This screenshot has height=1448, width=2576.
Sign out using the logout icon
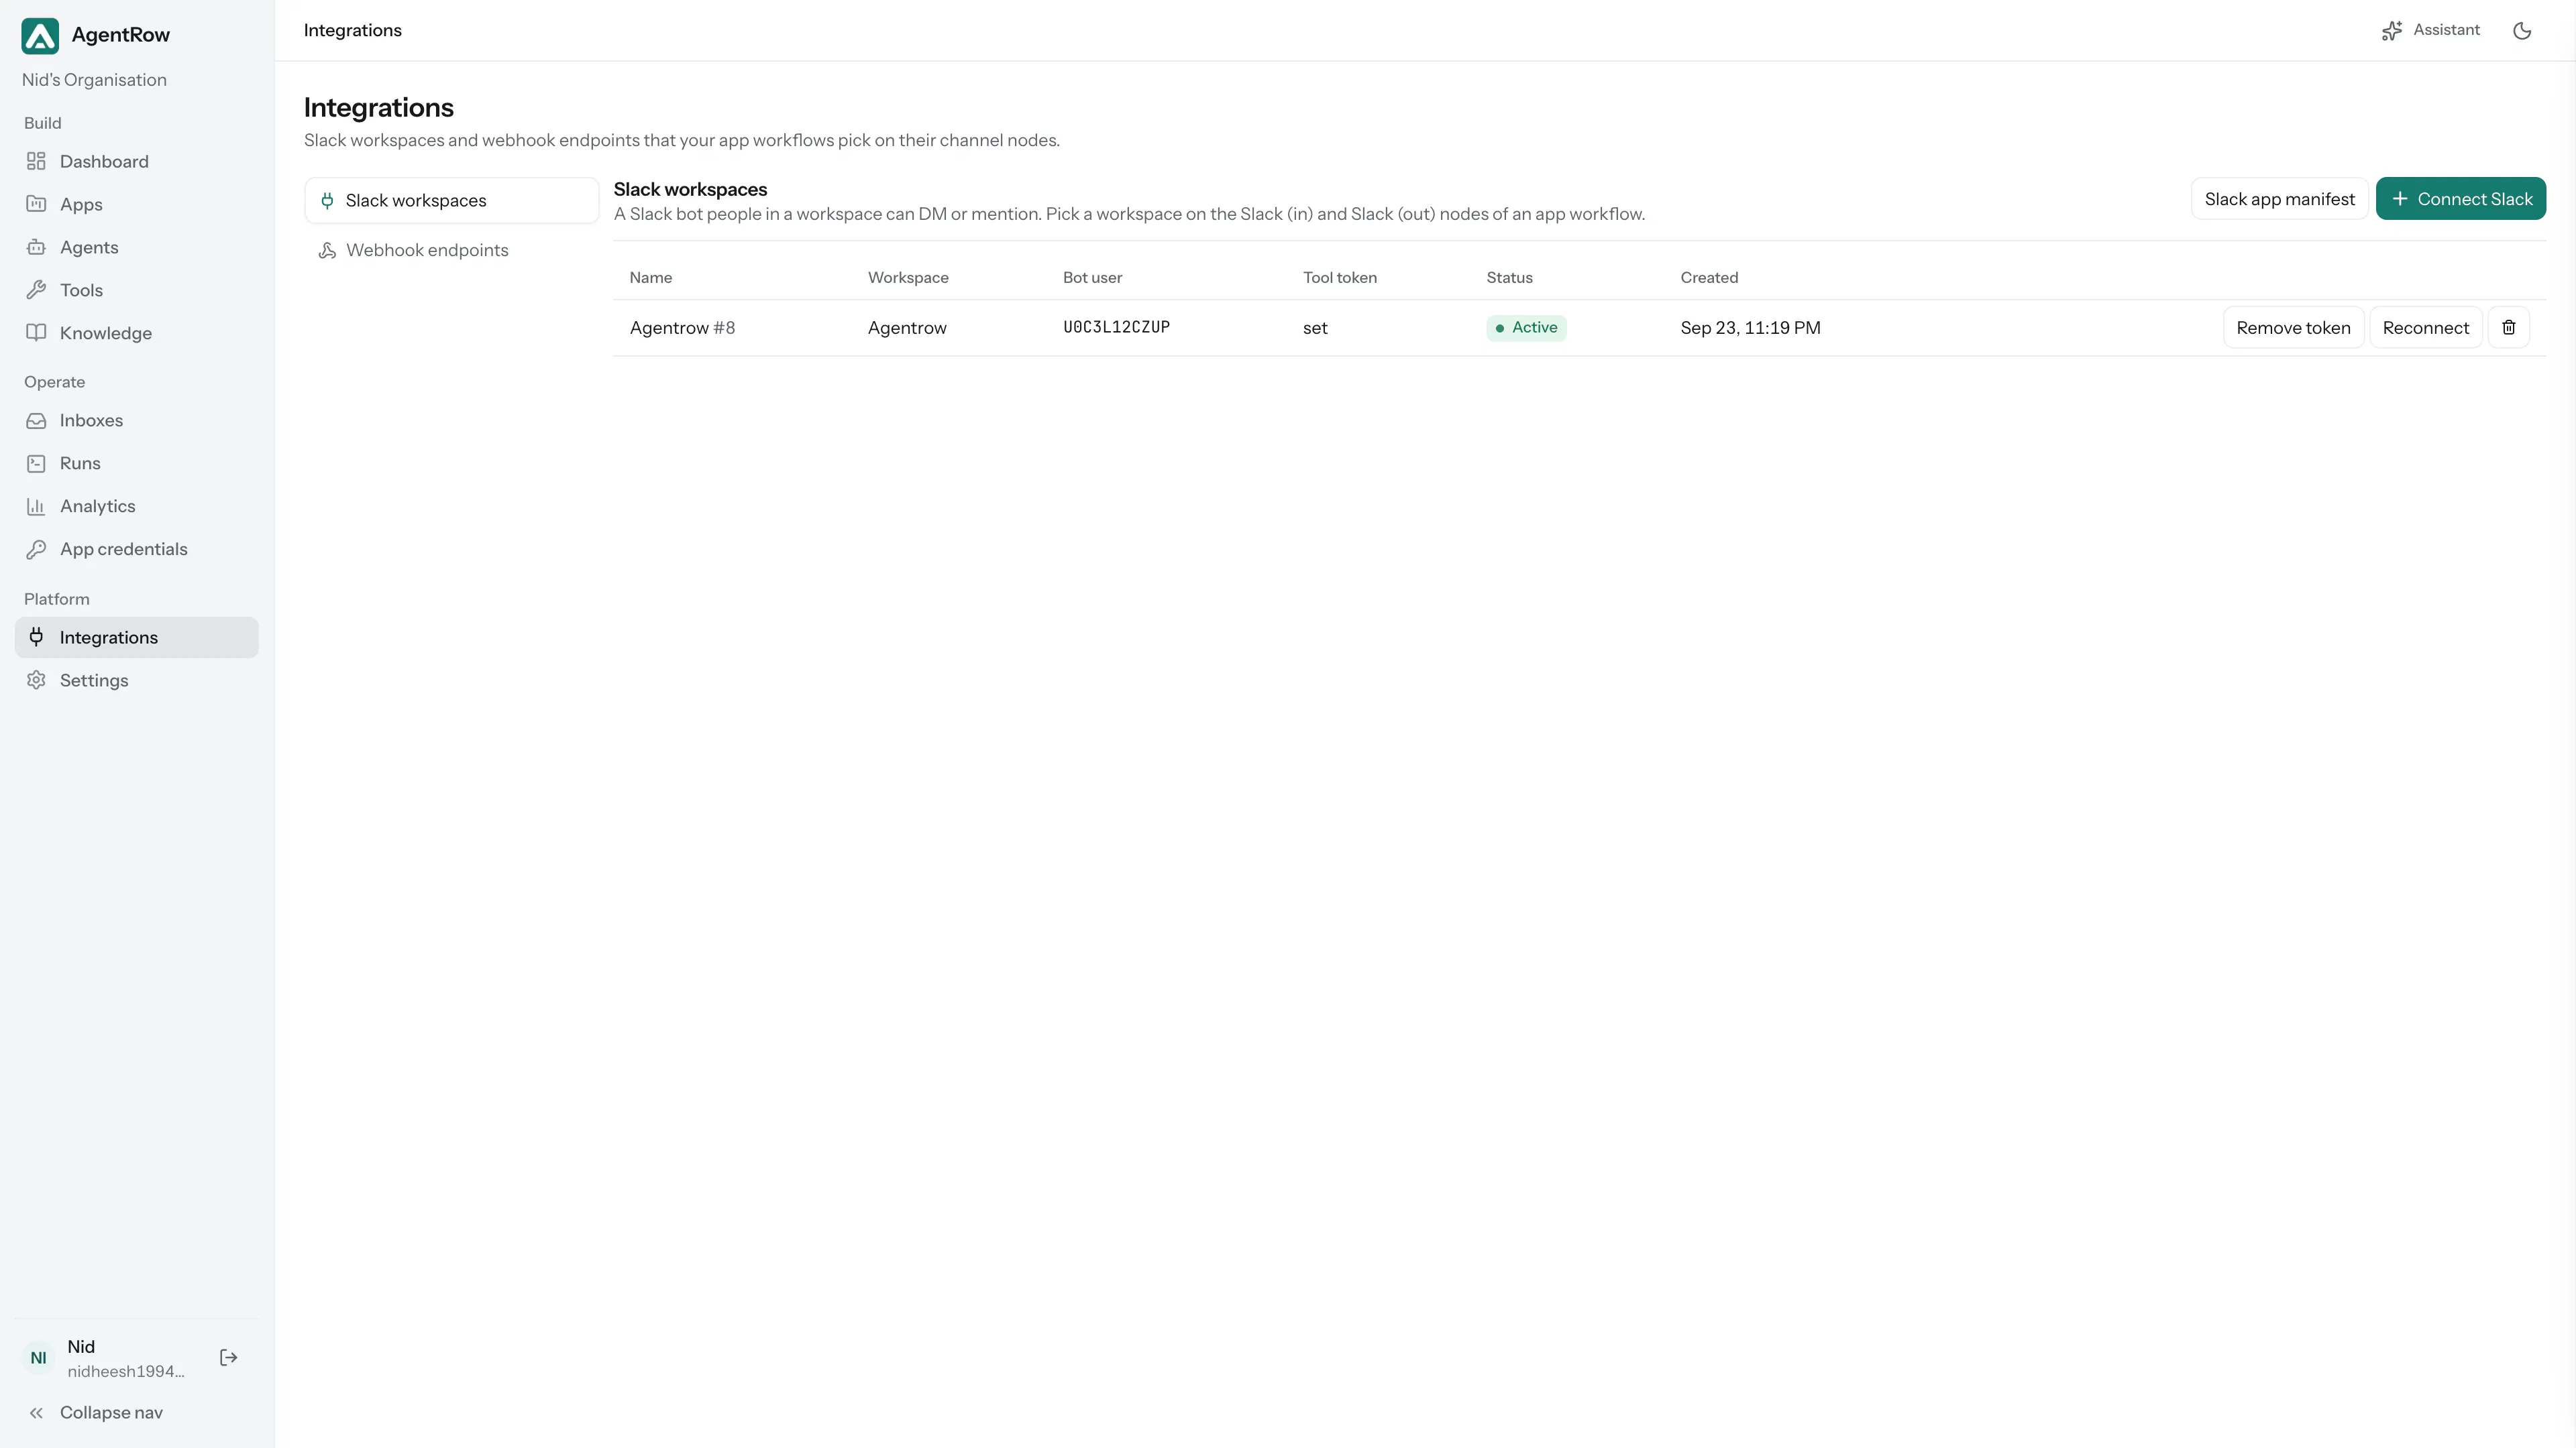coord(229,1357)
